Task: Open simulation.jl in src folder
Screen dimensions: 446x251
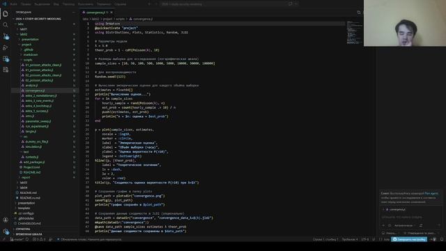Action: (33, 147)
